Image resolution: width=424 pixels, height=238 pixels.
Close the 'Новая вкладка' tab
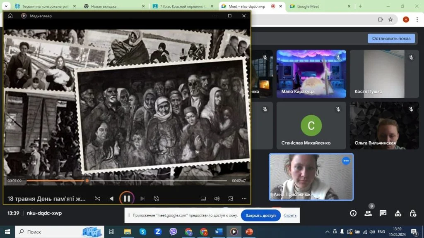(x=143, y=6)
